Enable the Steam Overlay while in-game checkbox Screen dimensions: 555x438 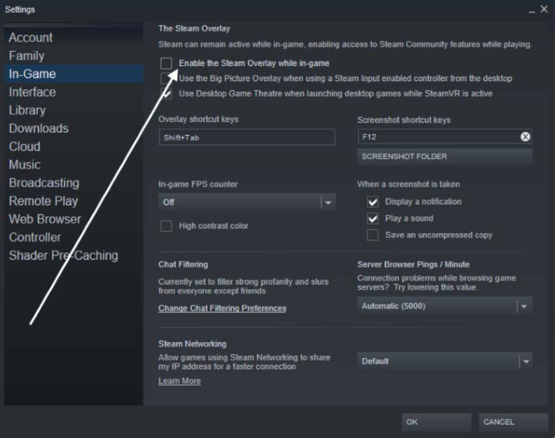(x=166, y=63)
